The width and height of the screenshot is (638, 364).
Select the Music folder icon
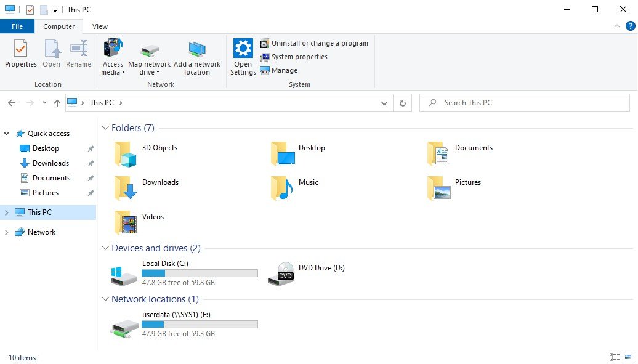pyautogui.click(x=281, y=188)
